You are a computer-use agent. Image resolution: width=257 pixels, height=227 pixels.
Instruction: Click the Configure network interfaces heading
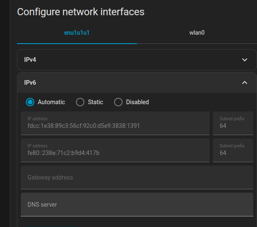(x=81, y=12)
